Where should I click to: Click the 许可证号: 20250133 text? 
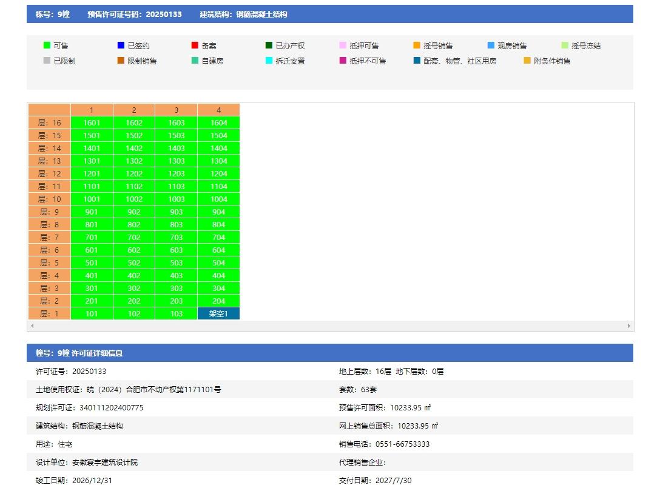coord(71,371)
